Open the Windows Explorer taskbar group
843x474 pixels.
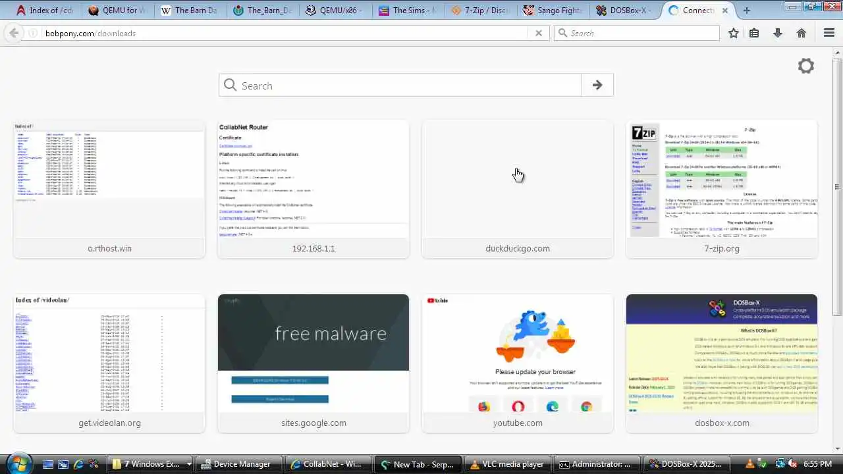click(151, 464)
